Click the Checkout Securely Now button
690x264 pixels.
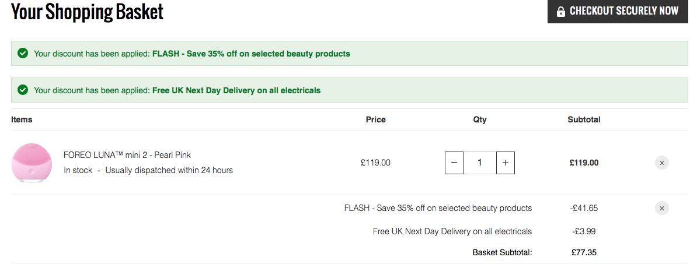[x=618, y=11]
